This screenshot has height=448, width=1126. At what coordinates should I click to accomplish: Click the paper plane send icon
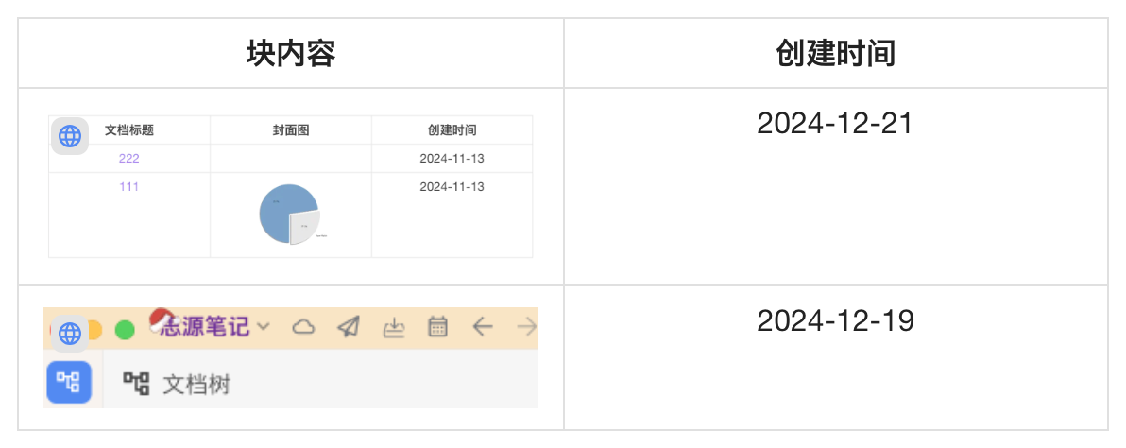click(x=349, y=327)
